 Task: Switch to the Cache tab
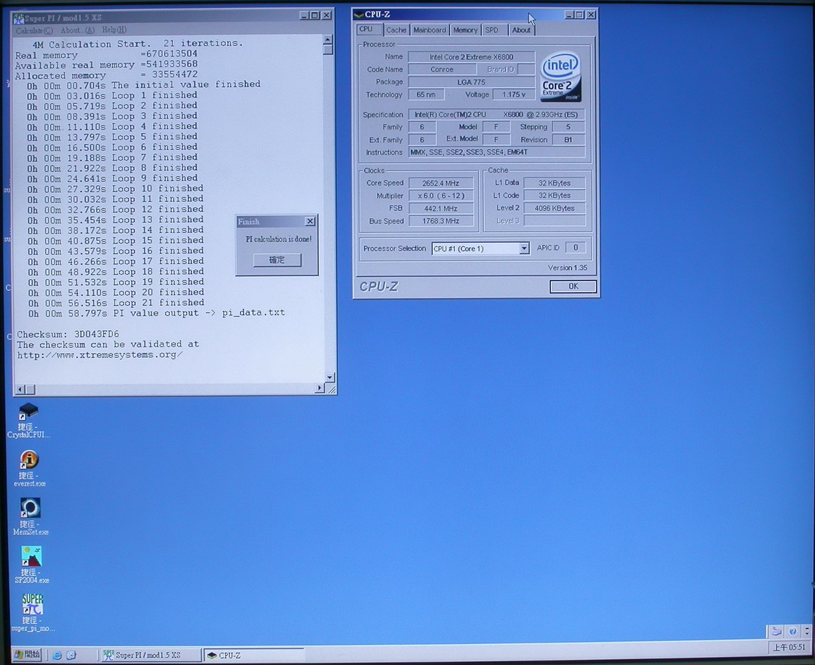(396, 30)
